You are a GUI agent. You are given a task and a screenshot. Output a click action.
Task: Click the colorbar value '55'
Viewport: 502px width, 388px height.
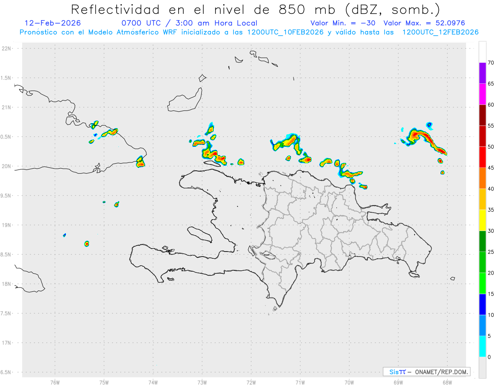(491, 126)
